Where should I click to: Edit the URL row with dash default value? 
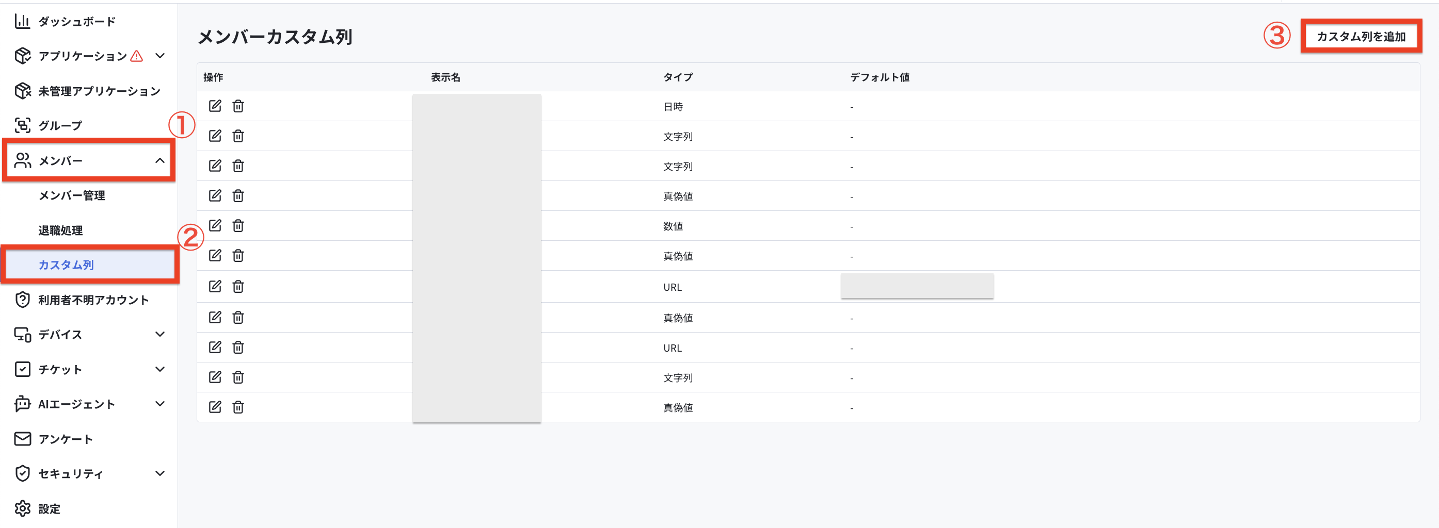215,347
